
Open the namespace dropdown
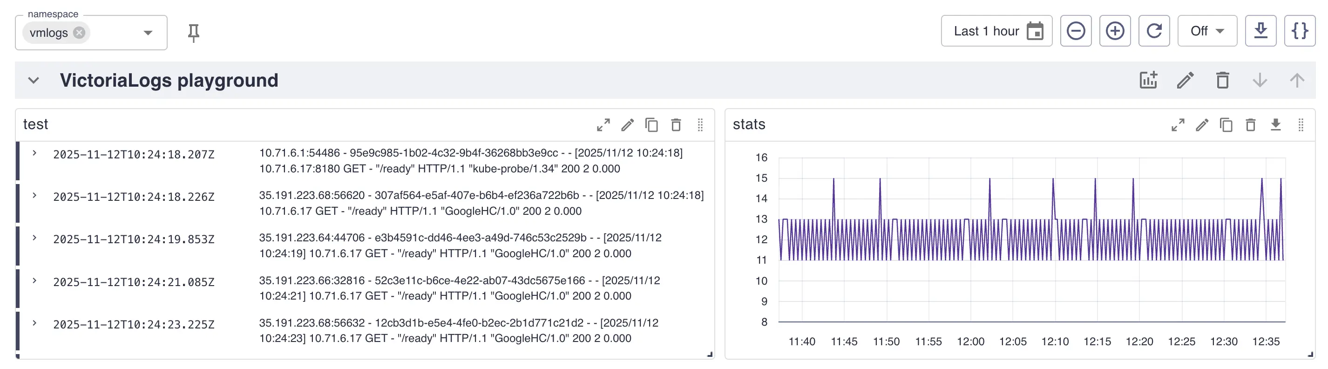tap(148, 33)
